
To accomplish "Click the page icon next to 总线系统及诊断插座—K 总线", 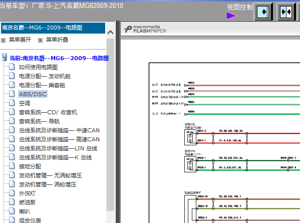I will pos(12,156).
